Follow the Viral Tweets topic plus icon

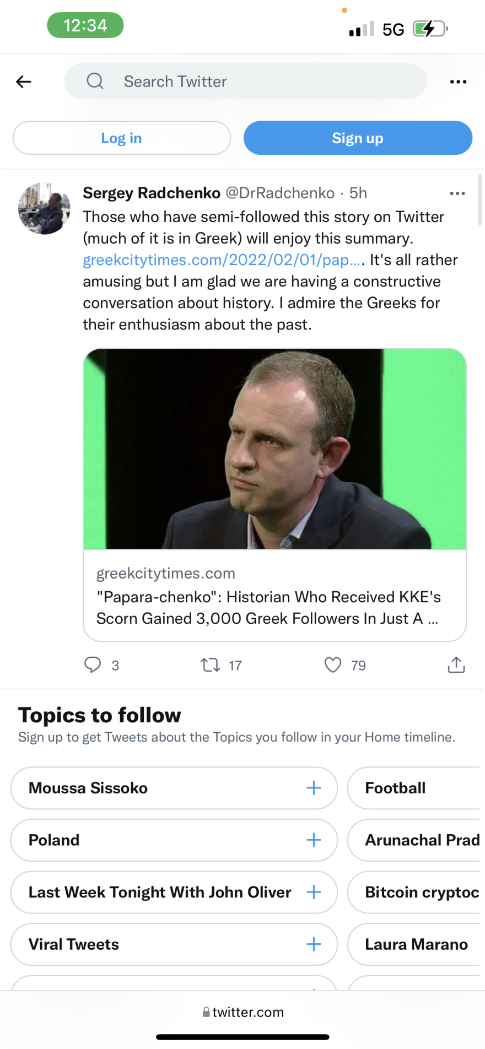tap(314, 944)
